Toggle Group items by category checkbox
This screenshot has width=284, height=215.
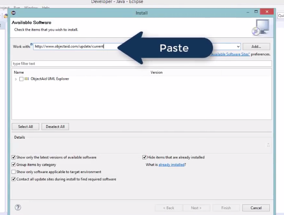click(13, 164)
